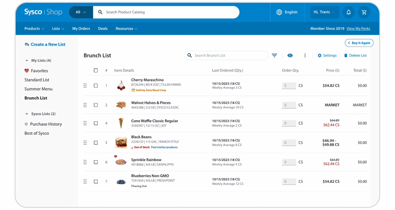Open Best of Sysco list
The height and width of the screenshot is (210, 395).
point(37,133)
